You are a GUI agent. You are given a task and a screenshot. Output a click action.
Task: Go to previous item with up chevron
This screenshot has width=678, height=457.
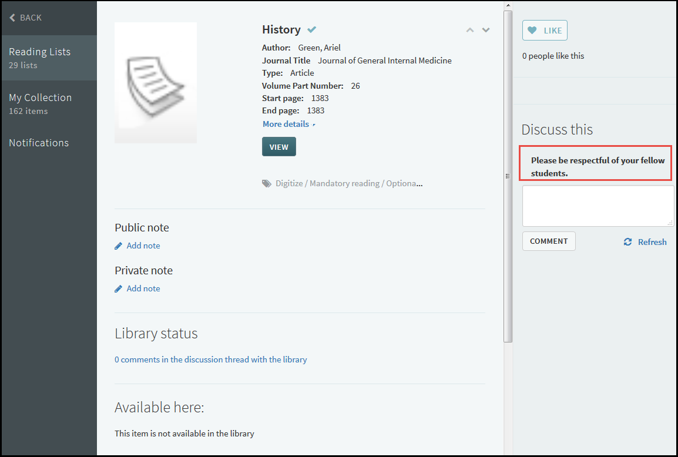tap(469, 30)
